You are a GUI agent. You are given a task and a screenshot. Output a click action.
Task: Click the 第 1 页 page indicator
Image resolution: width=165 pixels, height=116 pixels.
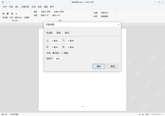click(x=5, y=114)
